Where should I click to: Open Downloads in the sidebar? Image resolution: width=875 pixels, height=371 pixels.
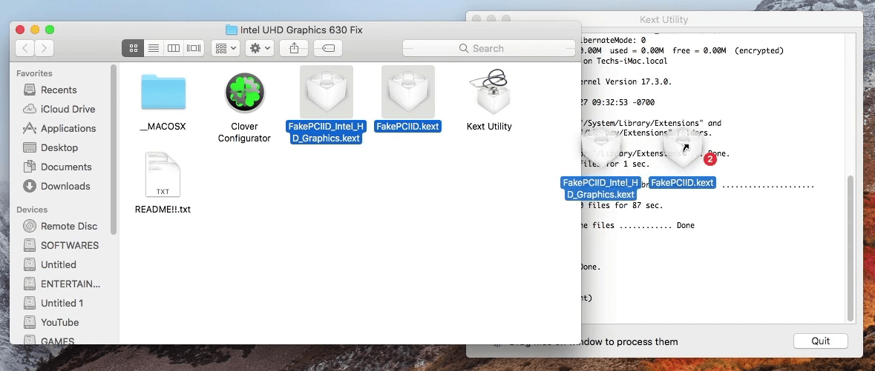click(65, 186)
